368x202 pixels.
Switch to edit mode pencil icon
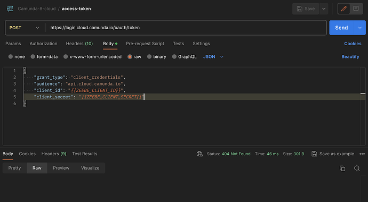[344, 9]
